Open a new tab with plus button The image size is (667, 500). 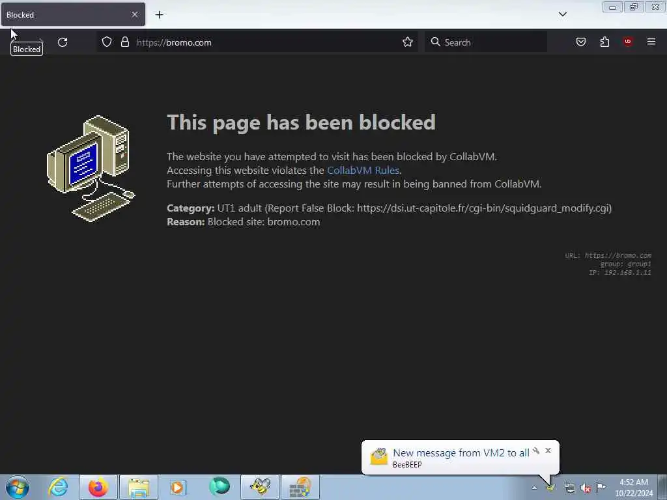click(159, 15)
